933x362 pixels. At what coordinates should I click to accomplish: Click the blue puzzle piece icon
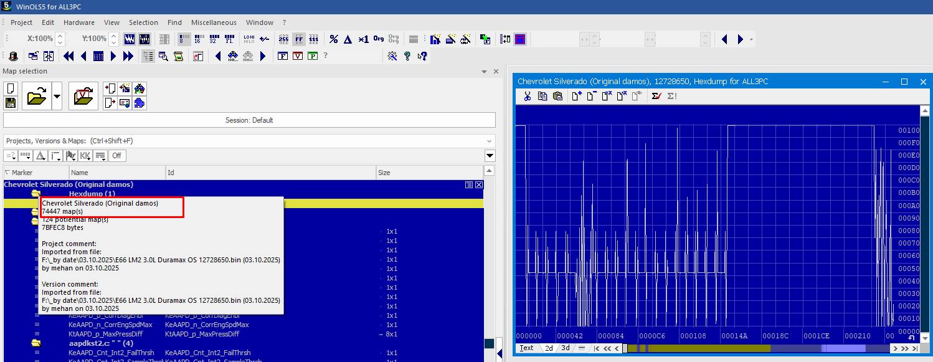[140, 103]
